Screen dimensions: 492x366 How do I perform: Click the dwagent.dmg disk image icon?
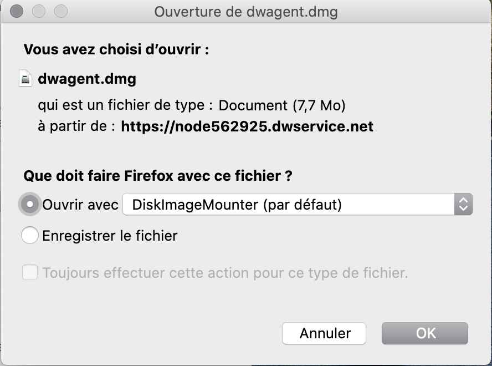tap(26, 78)
